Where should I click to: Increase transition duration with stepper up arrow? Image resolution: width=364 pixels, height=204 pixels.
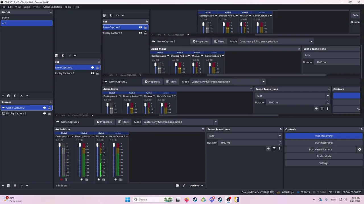pos(280,141)
